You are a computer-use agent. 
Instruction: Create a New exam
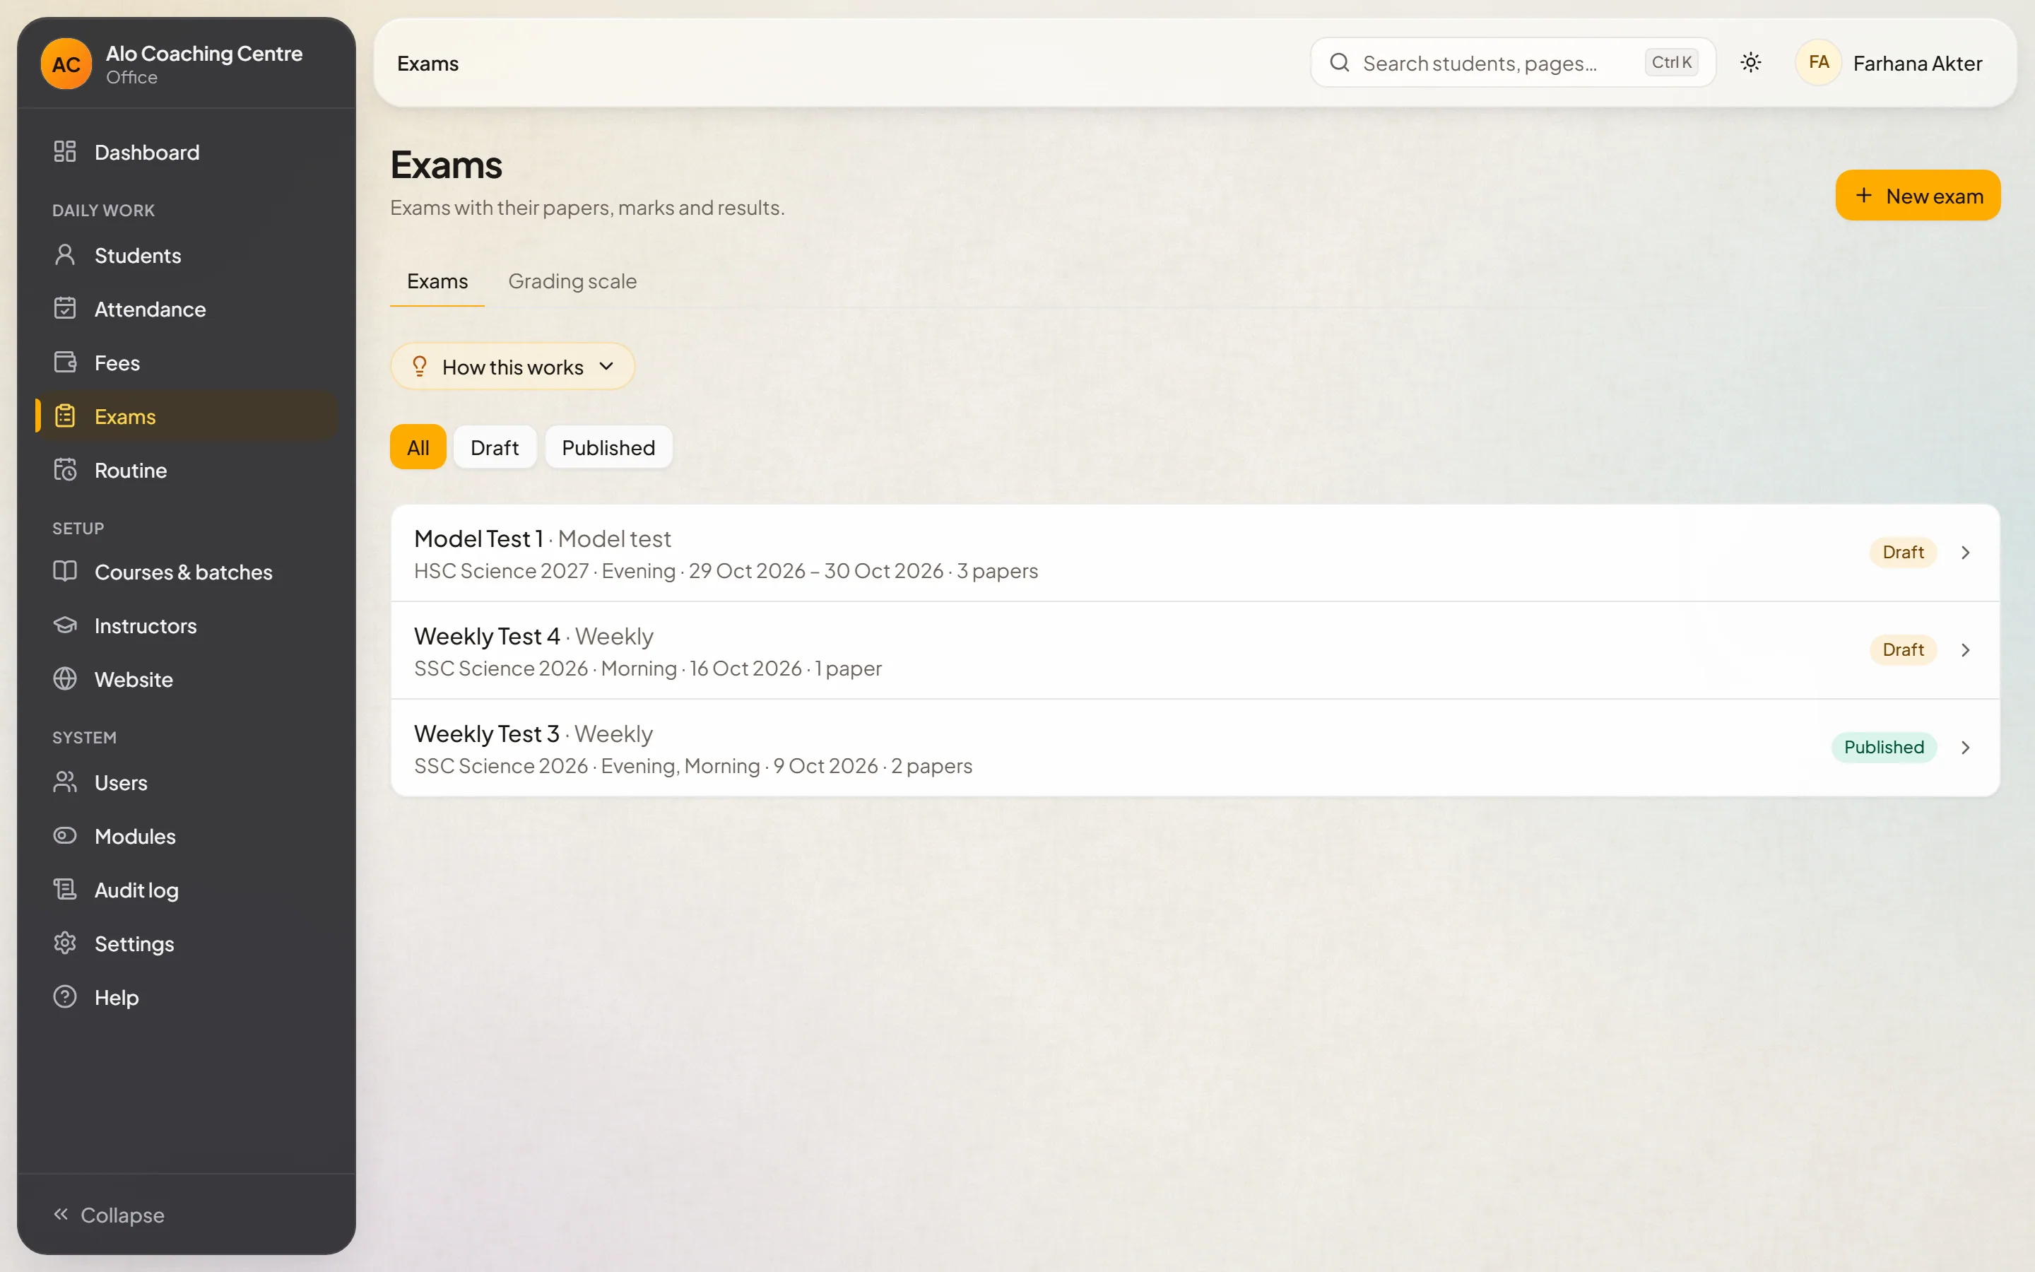click(x=1917, y=196)
